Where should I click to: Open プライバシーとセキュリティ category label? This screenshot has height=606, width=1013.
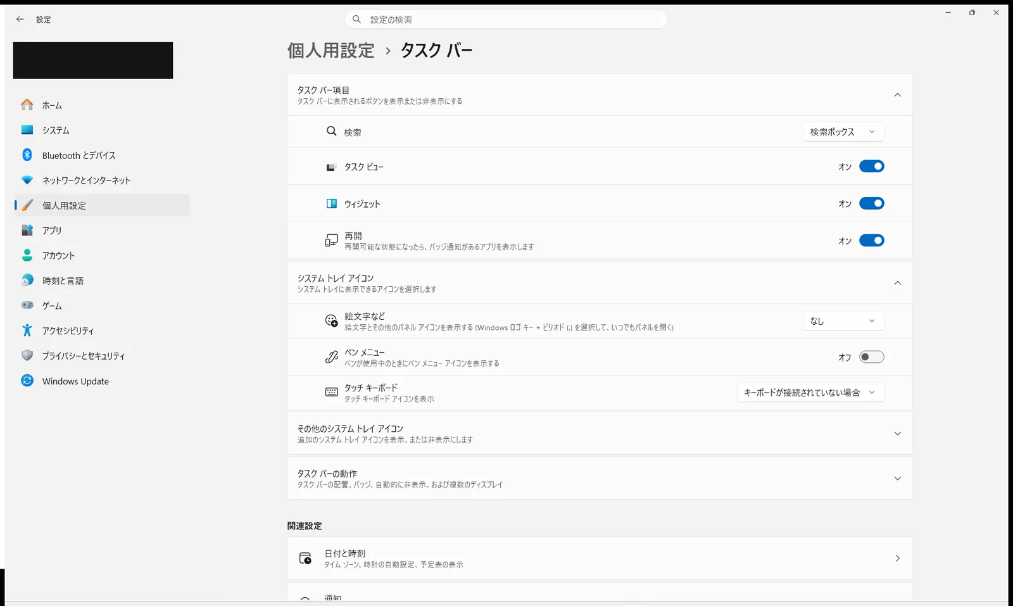[x=84, y=356]
